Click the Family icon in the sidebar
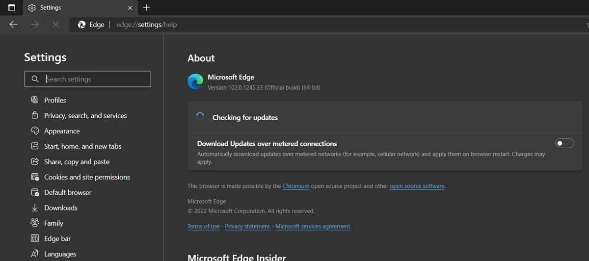 pos(35,223)
